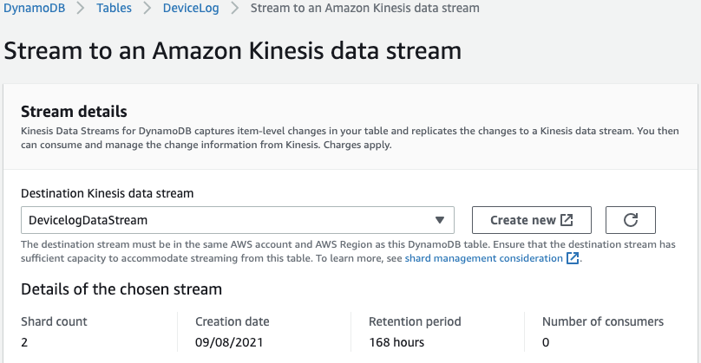Click the Number of consumers value 0
The width and height of the screenshot is (701, 363).
(x=547, y=342)
